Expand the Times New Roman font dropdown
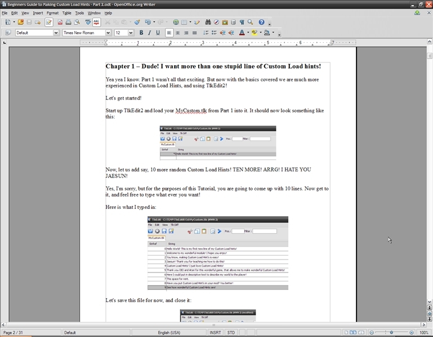Image resolution: width=433 pixels, height=337 pixels. 108,33
